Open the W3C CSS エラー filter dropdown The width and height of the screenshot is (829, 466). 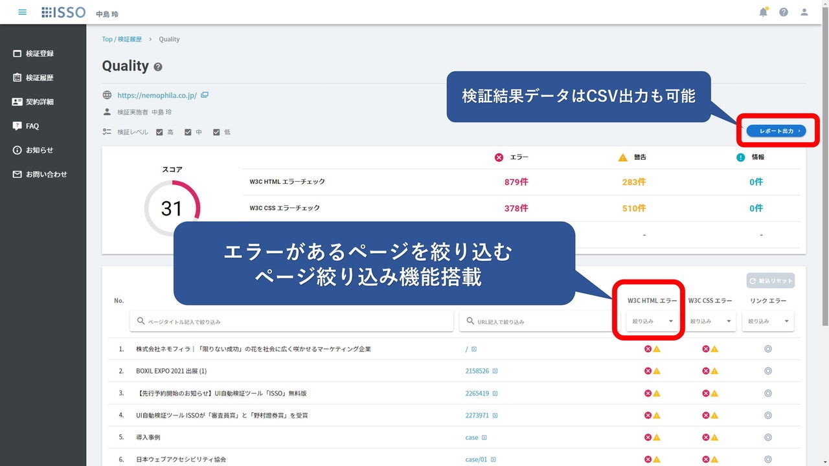point(710,322)
